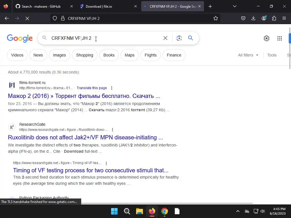The height and width of the screenshot is (218, 291).
Task: Expand the All filters dropdown
Action: [248, 55]
